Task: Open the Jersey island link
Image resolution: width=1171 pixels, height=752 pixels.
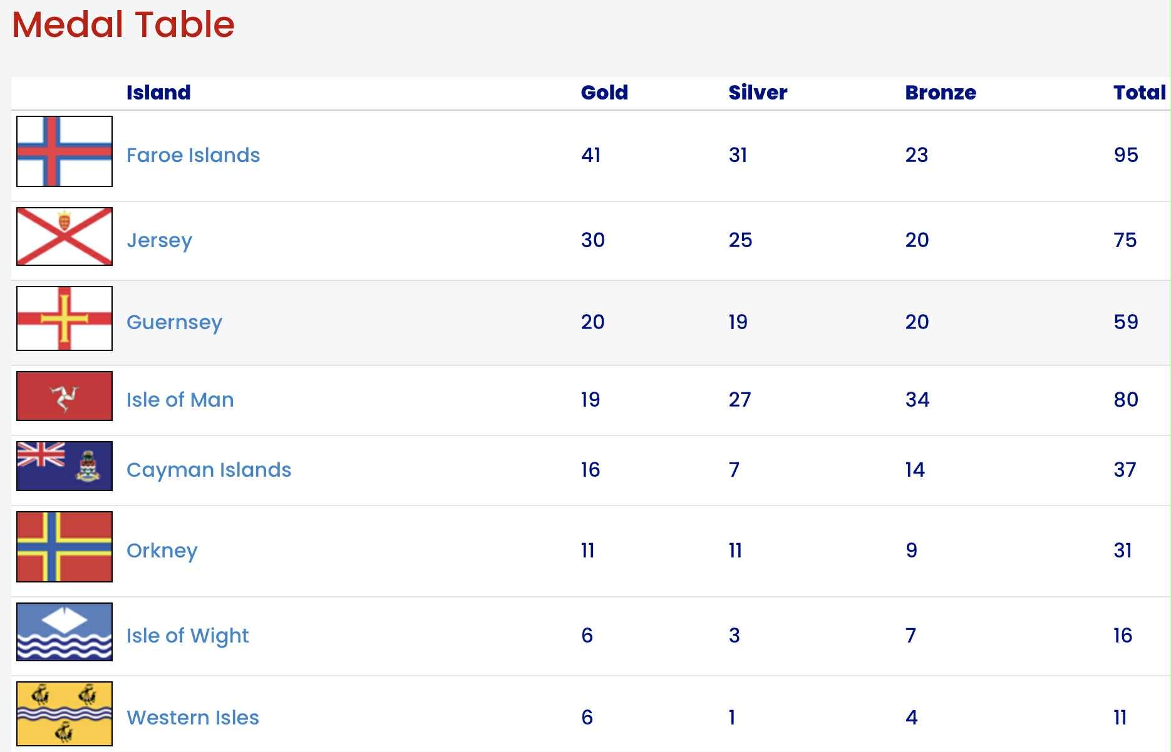Action: pyautogui.click(x=159, y=240)
